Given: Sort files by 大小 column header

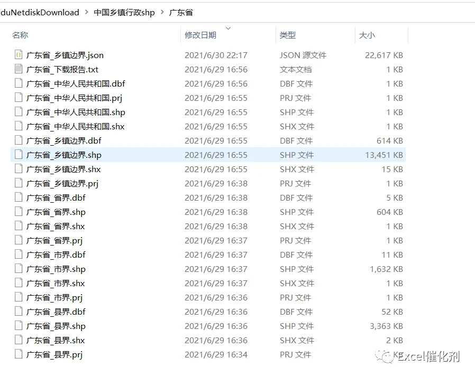Looking at the screenshot, I should tap(367, 35).
